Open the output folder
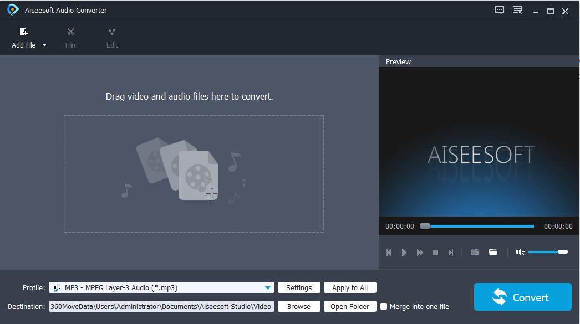The image size is (580, 324). coord(350,306)
